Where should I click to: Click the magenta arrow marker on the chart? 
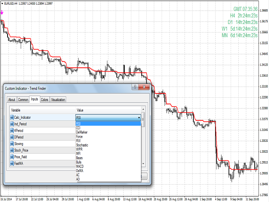(x=2, y=13)
